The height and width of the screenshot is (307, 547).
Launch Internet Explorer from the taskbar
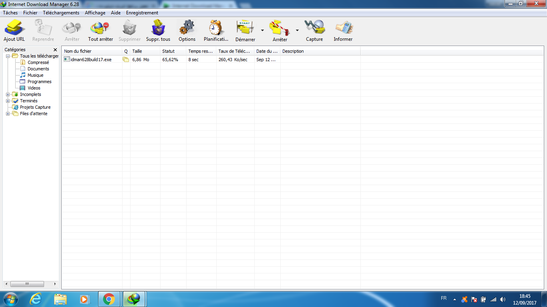[x=36, y=299]
